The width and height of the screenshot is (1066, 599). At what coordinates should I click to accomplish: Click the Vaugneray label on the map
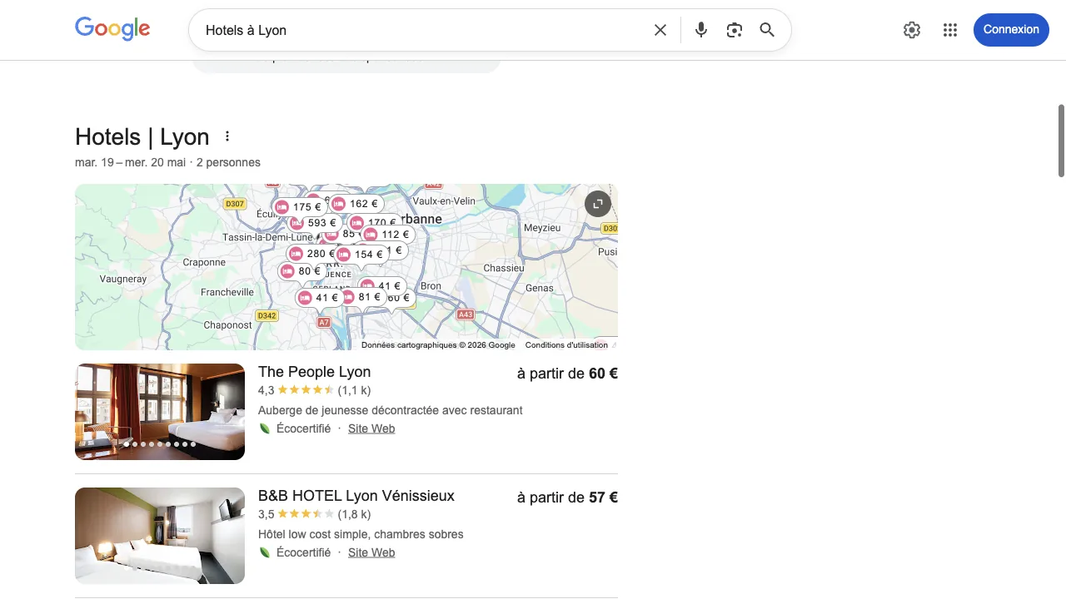pyautogui.click(x=123, y=279)
